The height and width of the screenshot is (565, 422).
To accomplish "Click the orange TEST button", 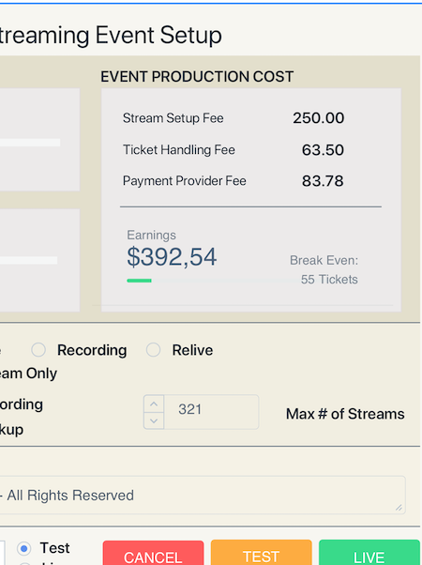I will click(261, 553).
